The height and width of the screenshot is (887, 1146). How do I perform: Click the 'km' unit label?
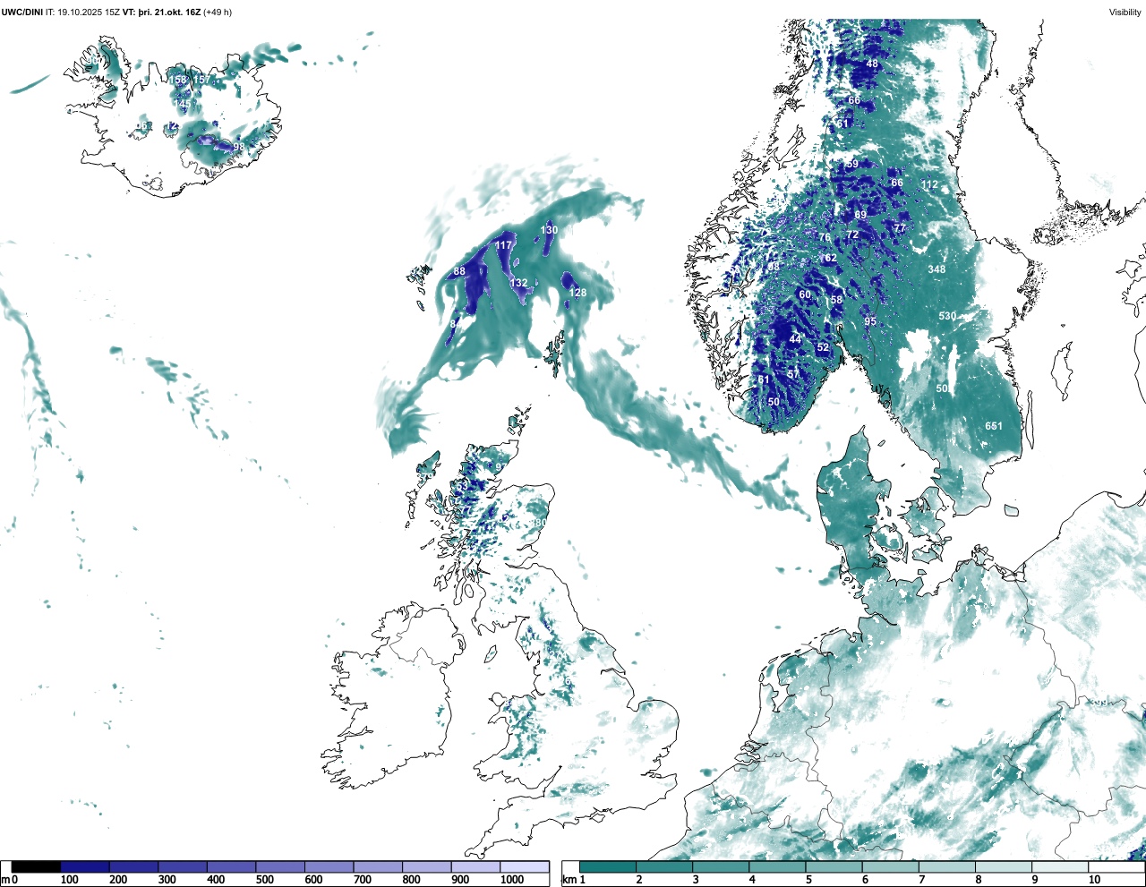569,880
